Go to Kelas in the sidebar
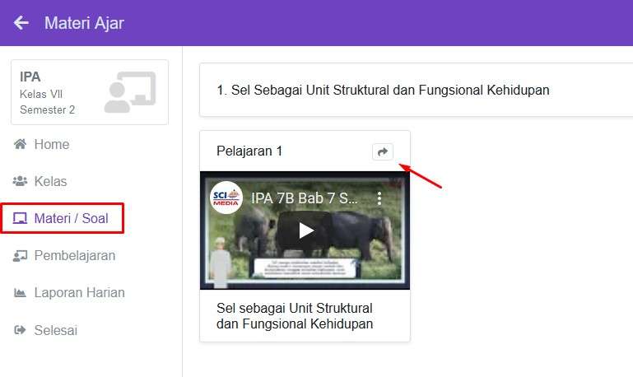This screenshot has height=377, width=633. click(50, 181)
